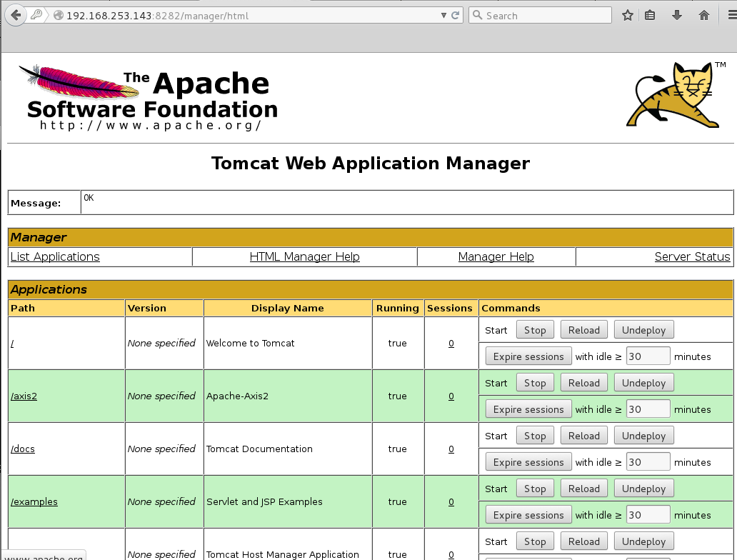
Task: Open the List Applications link
Action: (55, 256)
